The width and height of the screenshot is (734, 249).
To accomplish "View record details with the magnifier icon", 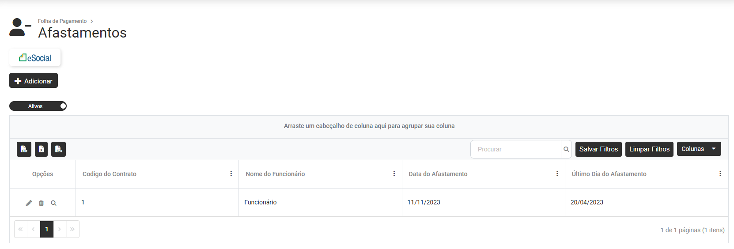I will pyautogui.click(x=53, y=203).
